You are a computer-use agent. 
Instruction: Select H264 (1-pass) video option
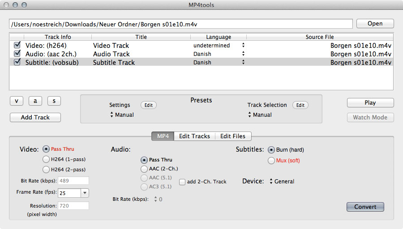pyautogui.click(x=46, y=159)
